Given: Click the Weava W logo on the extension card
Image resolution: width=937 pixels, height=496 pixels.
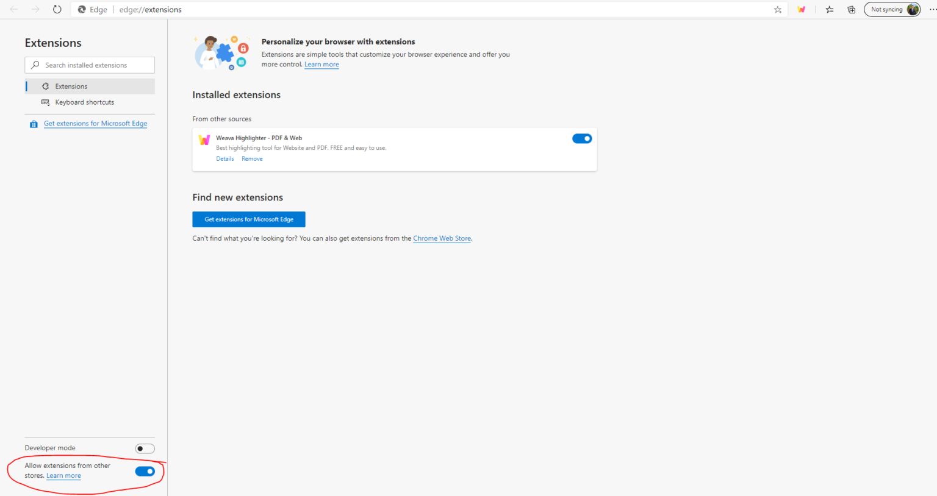Looking at the screenshot, I should (x=204, y=140).
